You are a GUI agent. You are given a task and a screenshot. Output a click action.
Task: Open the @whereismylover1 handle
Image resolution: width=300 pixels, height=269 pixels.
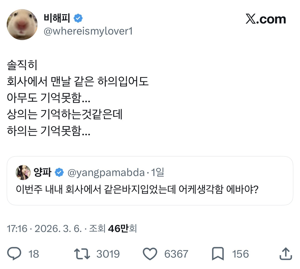(x=88, y=31)
